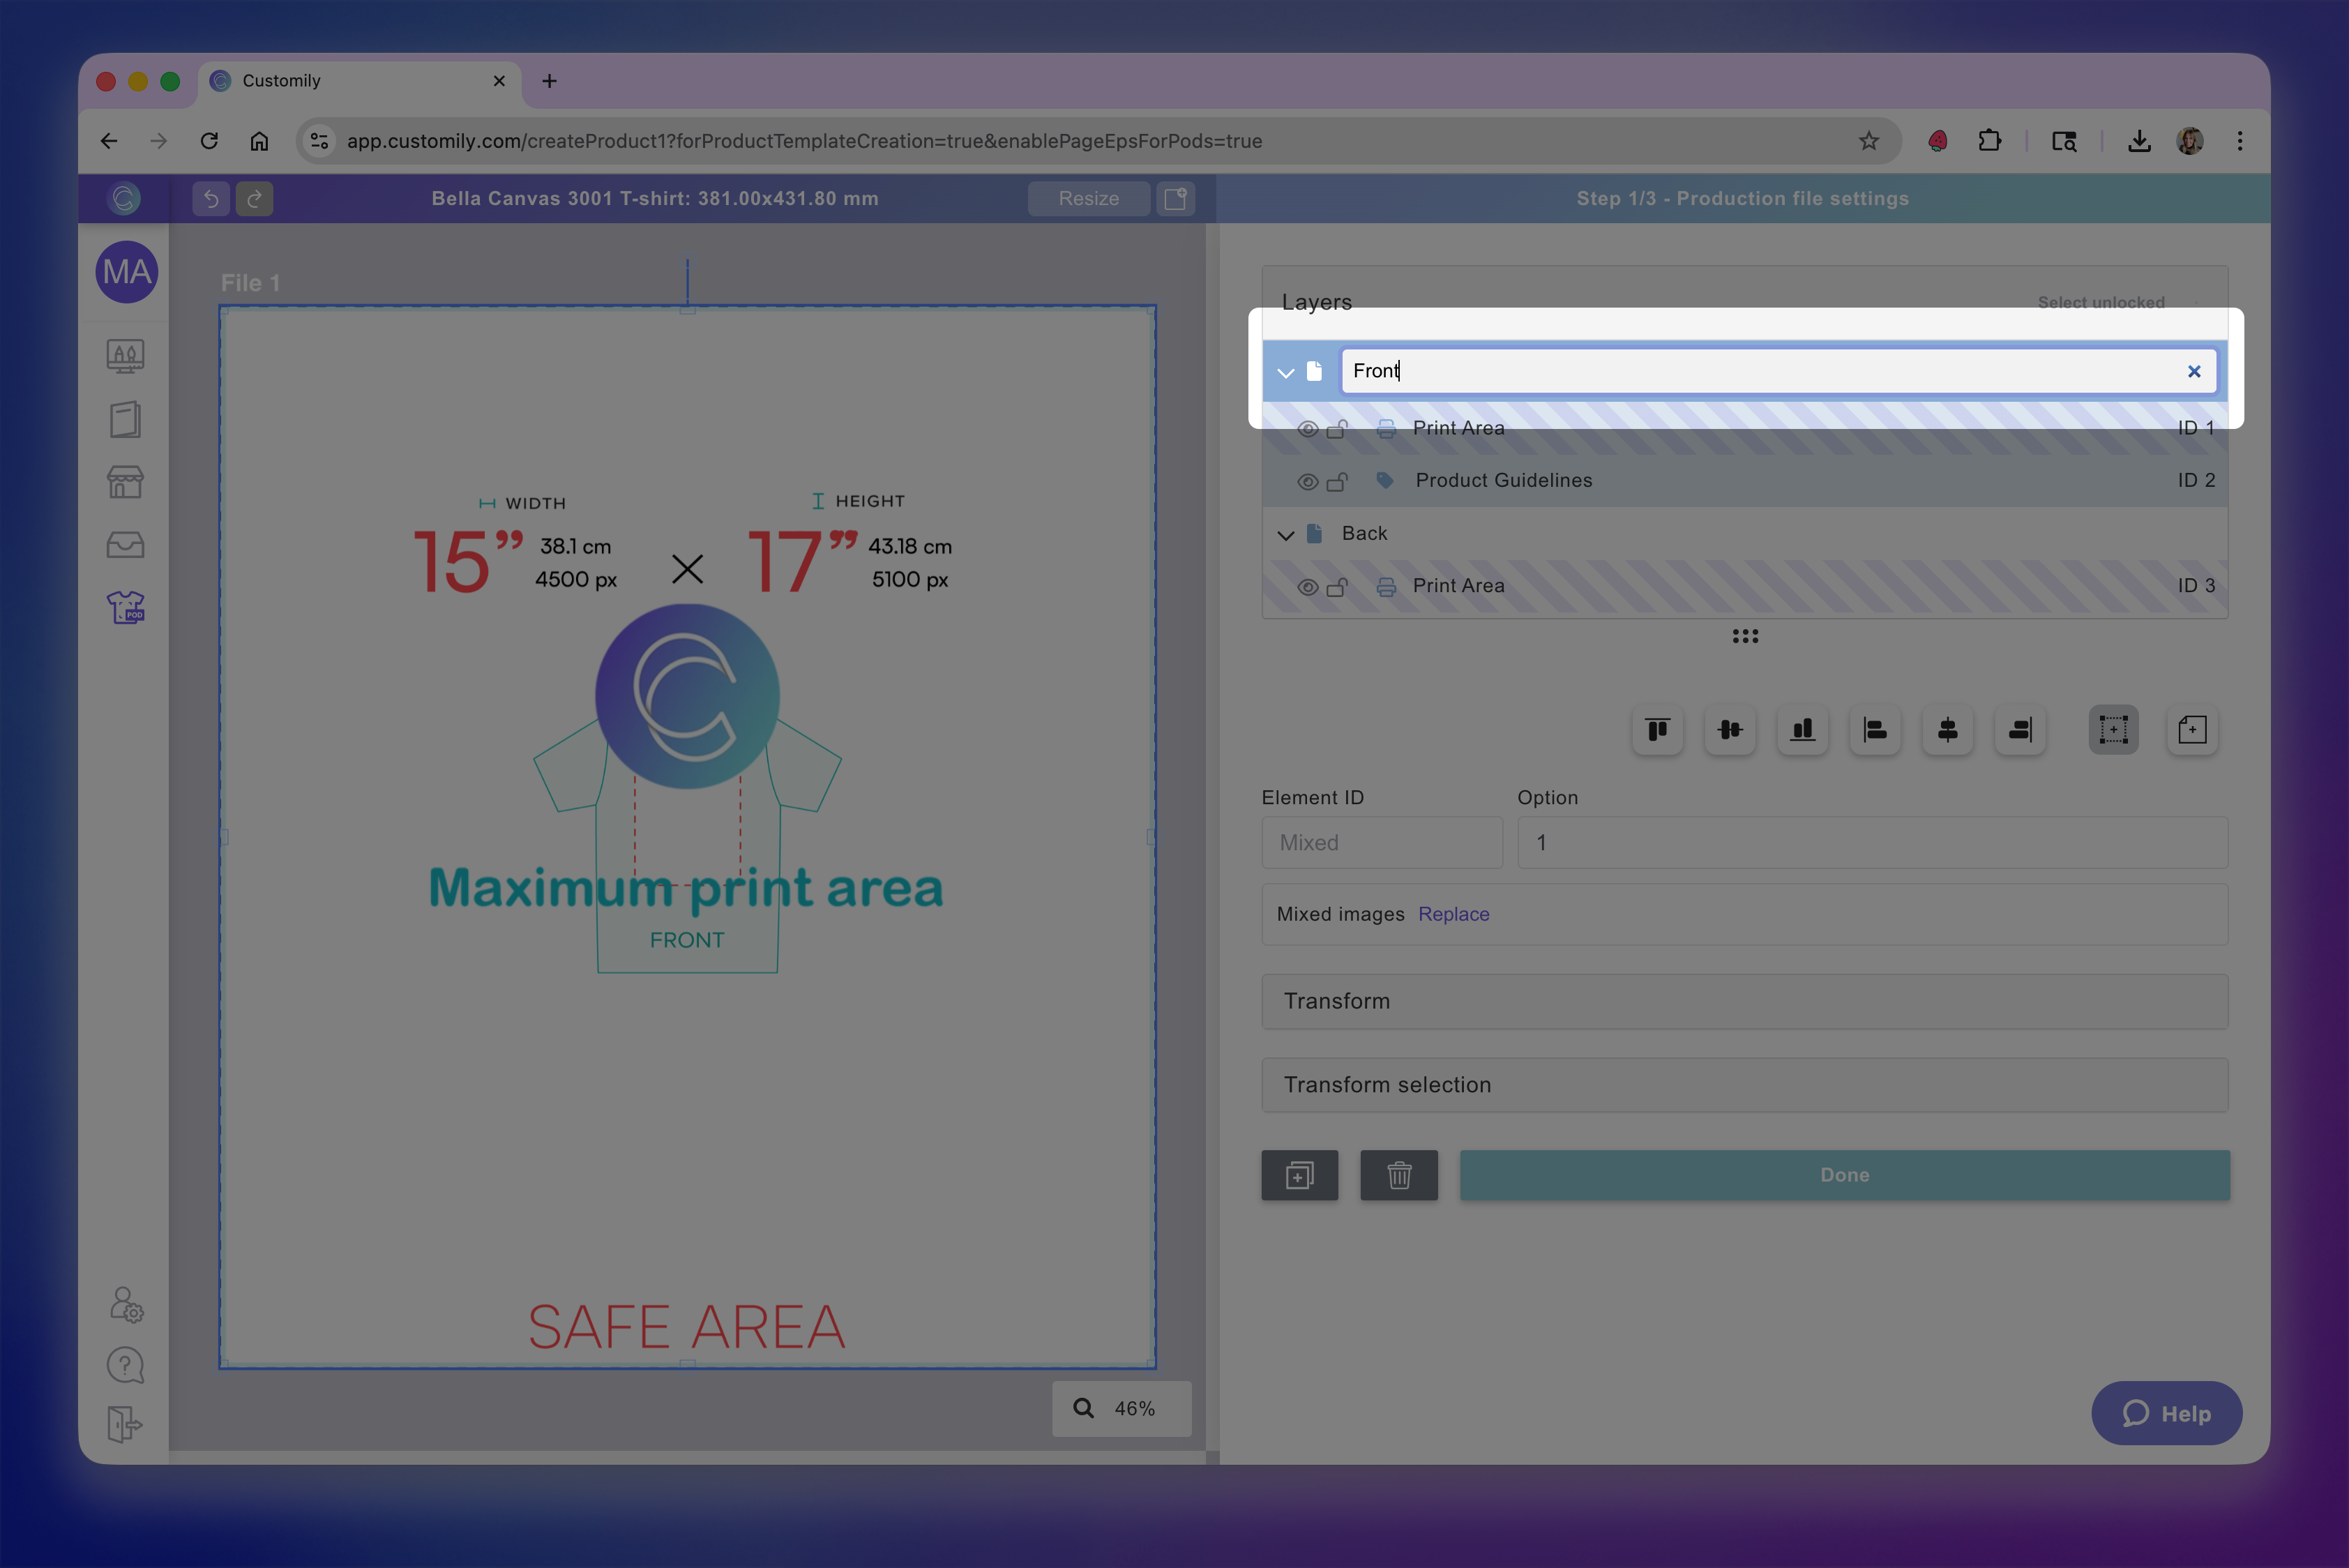2349x1568 pixels.
Task: Toggle lock on Product Guidelines layer
Action: 1337,481
